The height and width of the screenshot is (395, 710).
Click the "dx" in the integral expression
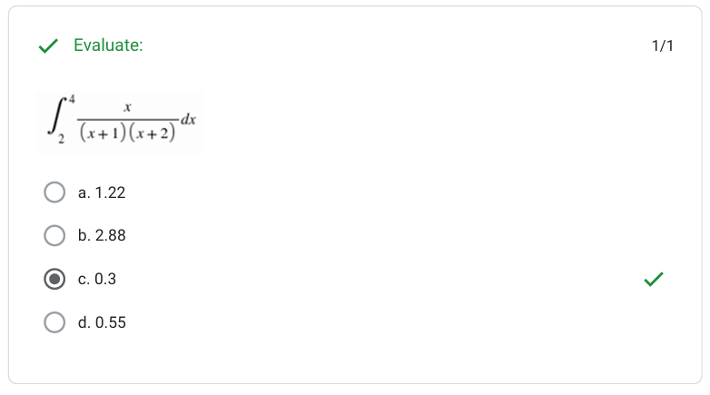tap(188, 120)
